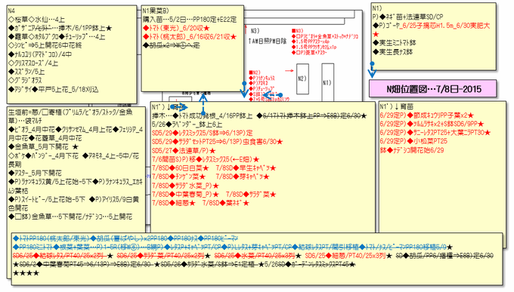Click the red up arrow left of the N3) label
The height and width of the screenshot is (292, 514).
click(246, 29)
